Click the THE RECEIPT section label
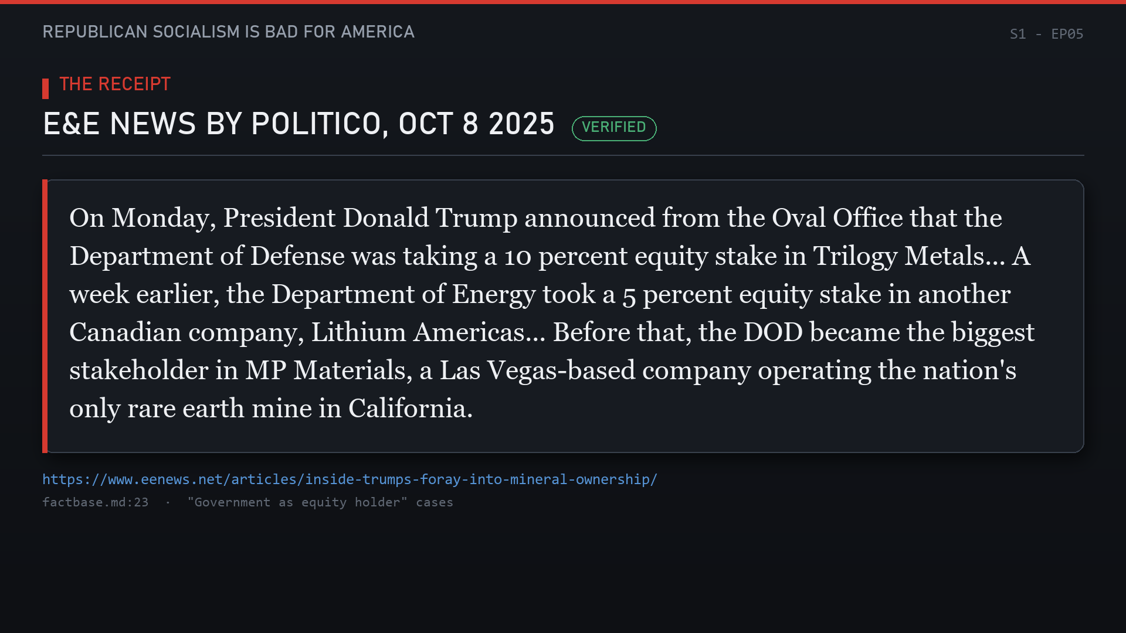 [115, 84]
